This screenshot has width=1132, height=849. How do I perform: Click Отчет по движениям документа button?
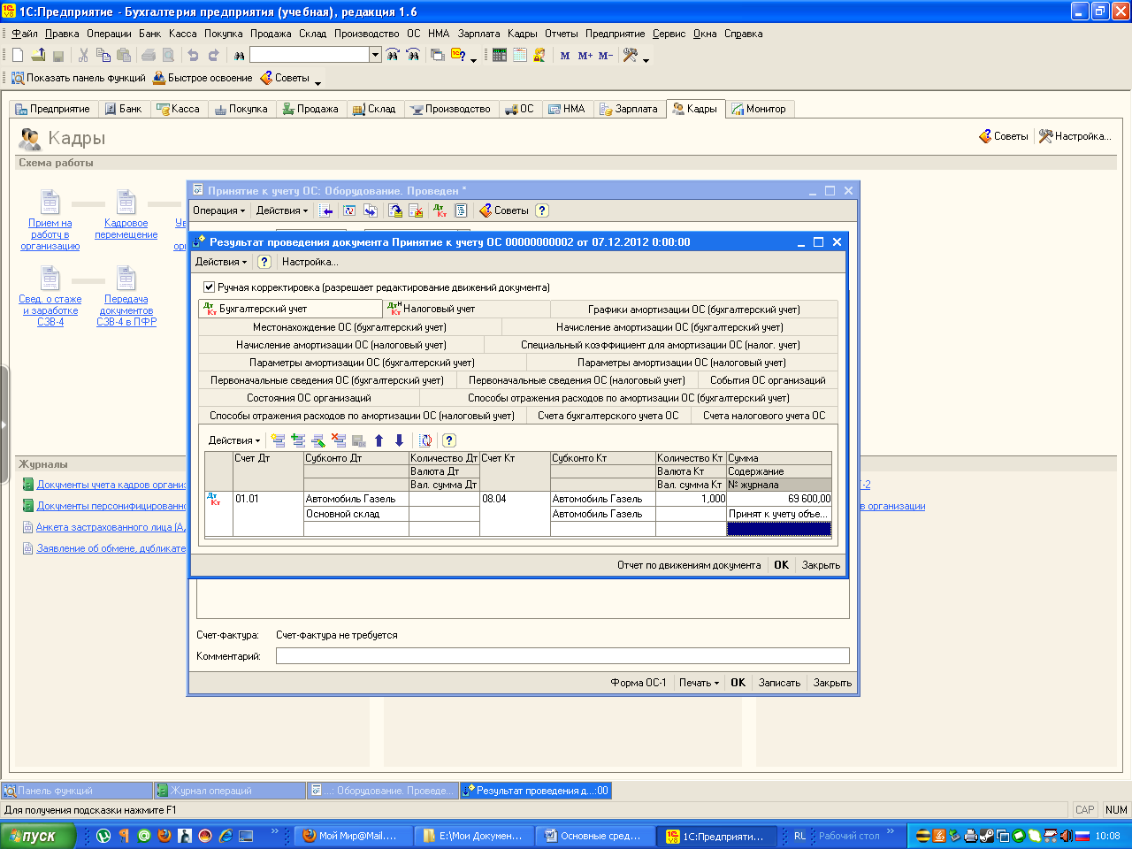coord(689,565)
